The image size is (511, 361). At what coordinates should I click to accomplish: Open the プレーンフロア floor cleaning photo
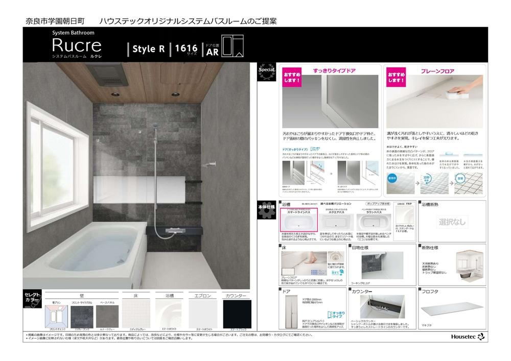pyautogui.click(x=435, y=101)
